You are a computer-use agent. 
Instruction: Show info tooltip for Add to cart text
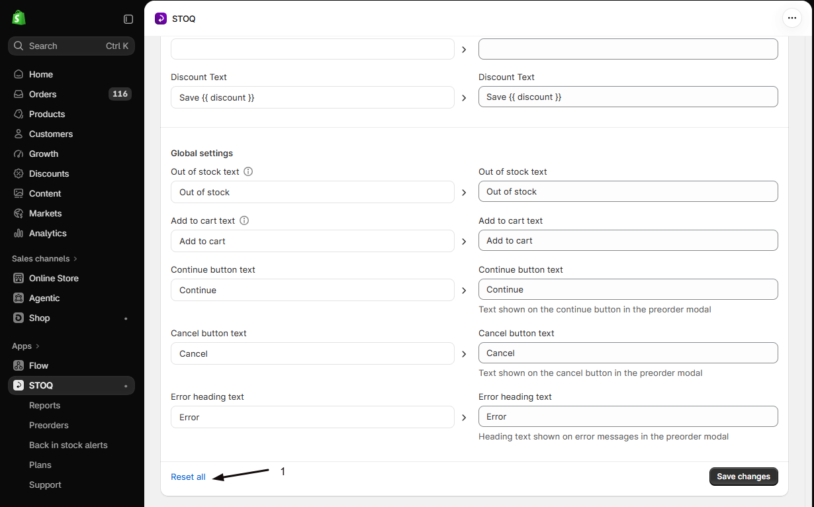(244, 220)
